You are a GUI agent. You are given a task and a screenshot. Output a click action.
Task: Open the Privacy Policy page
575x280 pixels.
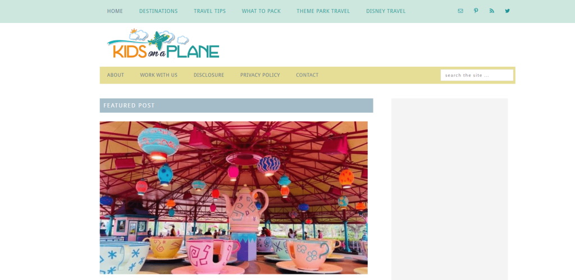(x=260, y=75)
